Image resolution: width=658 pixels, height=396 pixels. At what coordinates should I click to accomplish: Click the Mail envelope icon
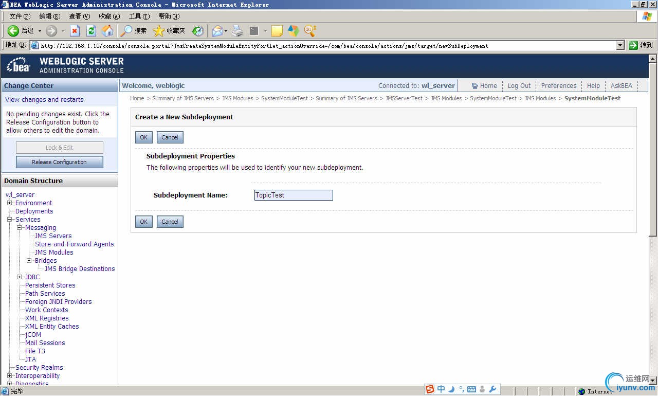point(217,31)
